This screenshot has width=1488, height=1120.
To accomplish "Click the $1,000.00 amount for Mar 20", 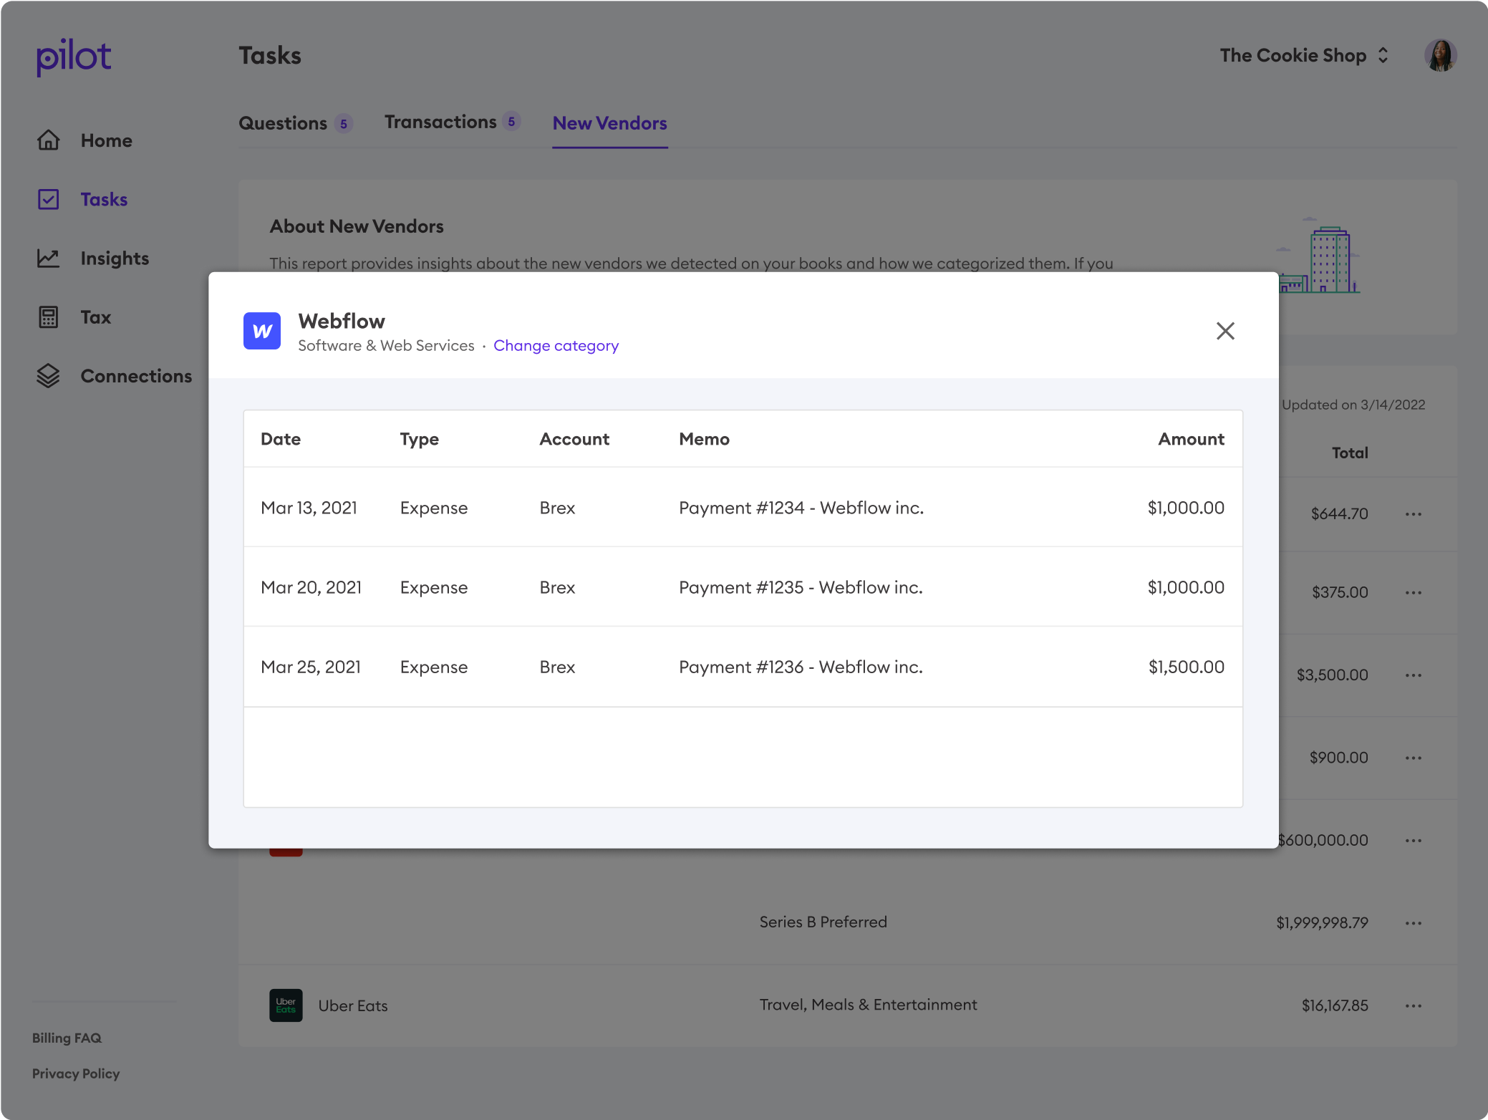I will click(1186, 587).
